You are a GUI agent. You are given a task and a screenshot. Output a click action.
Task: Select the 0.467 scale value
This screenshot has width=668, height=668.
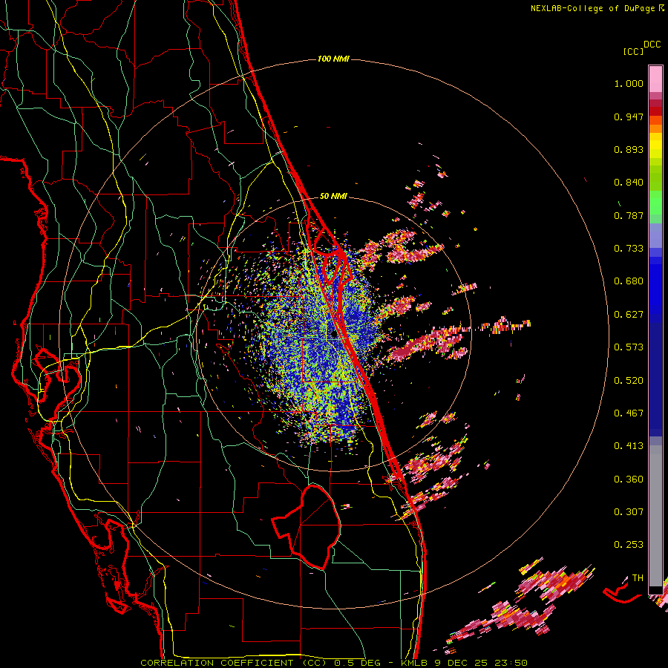point(629,413)
